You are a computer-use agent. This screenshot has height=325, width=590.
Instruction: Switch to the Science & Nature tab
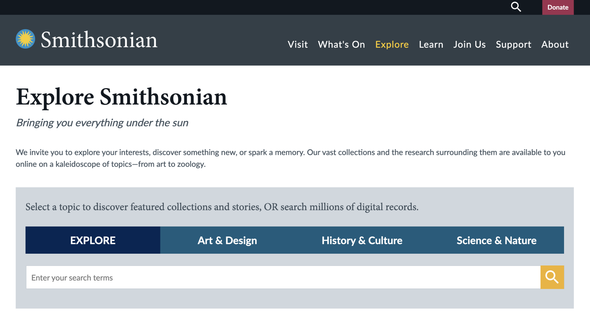click(496, 240)
